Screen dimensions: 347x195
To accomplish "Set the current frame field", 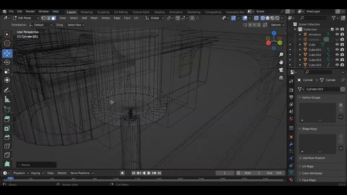I will click(224, 173).
